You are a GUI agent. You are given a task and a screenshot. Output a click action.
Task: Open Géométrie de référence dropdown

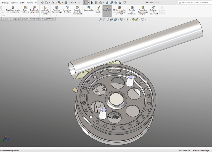pyautogui.click(x=67, y=15)
